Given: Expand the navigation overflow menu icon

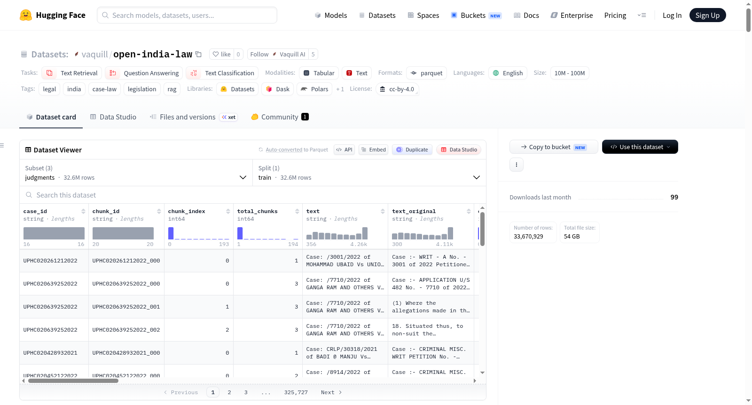Looking at the screenshot, I should pos(642,15).
